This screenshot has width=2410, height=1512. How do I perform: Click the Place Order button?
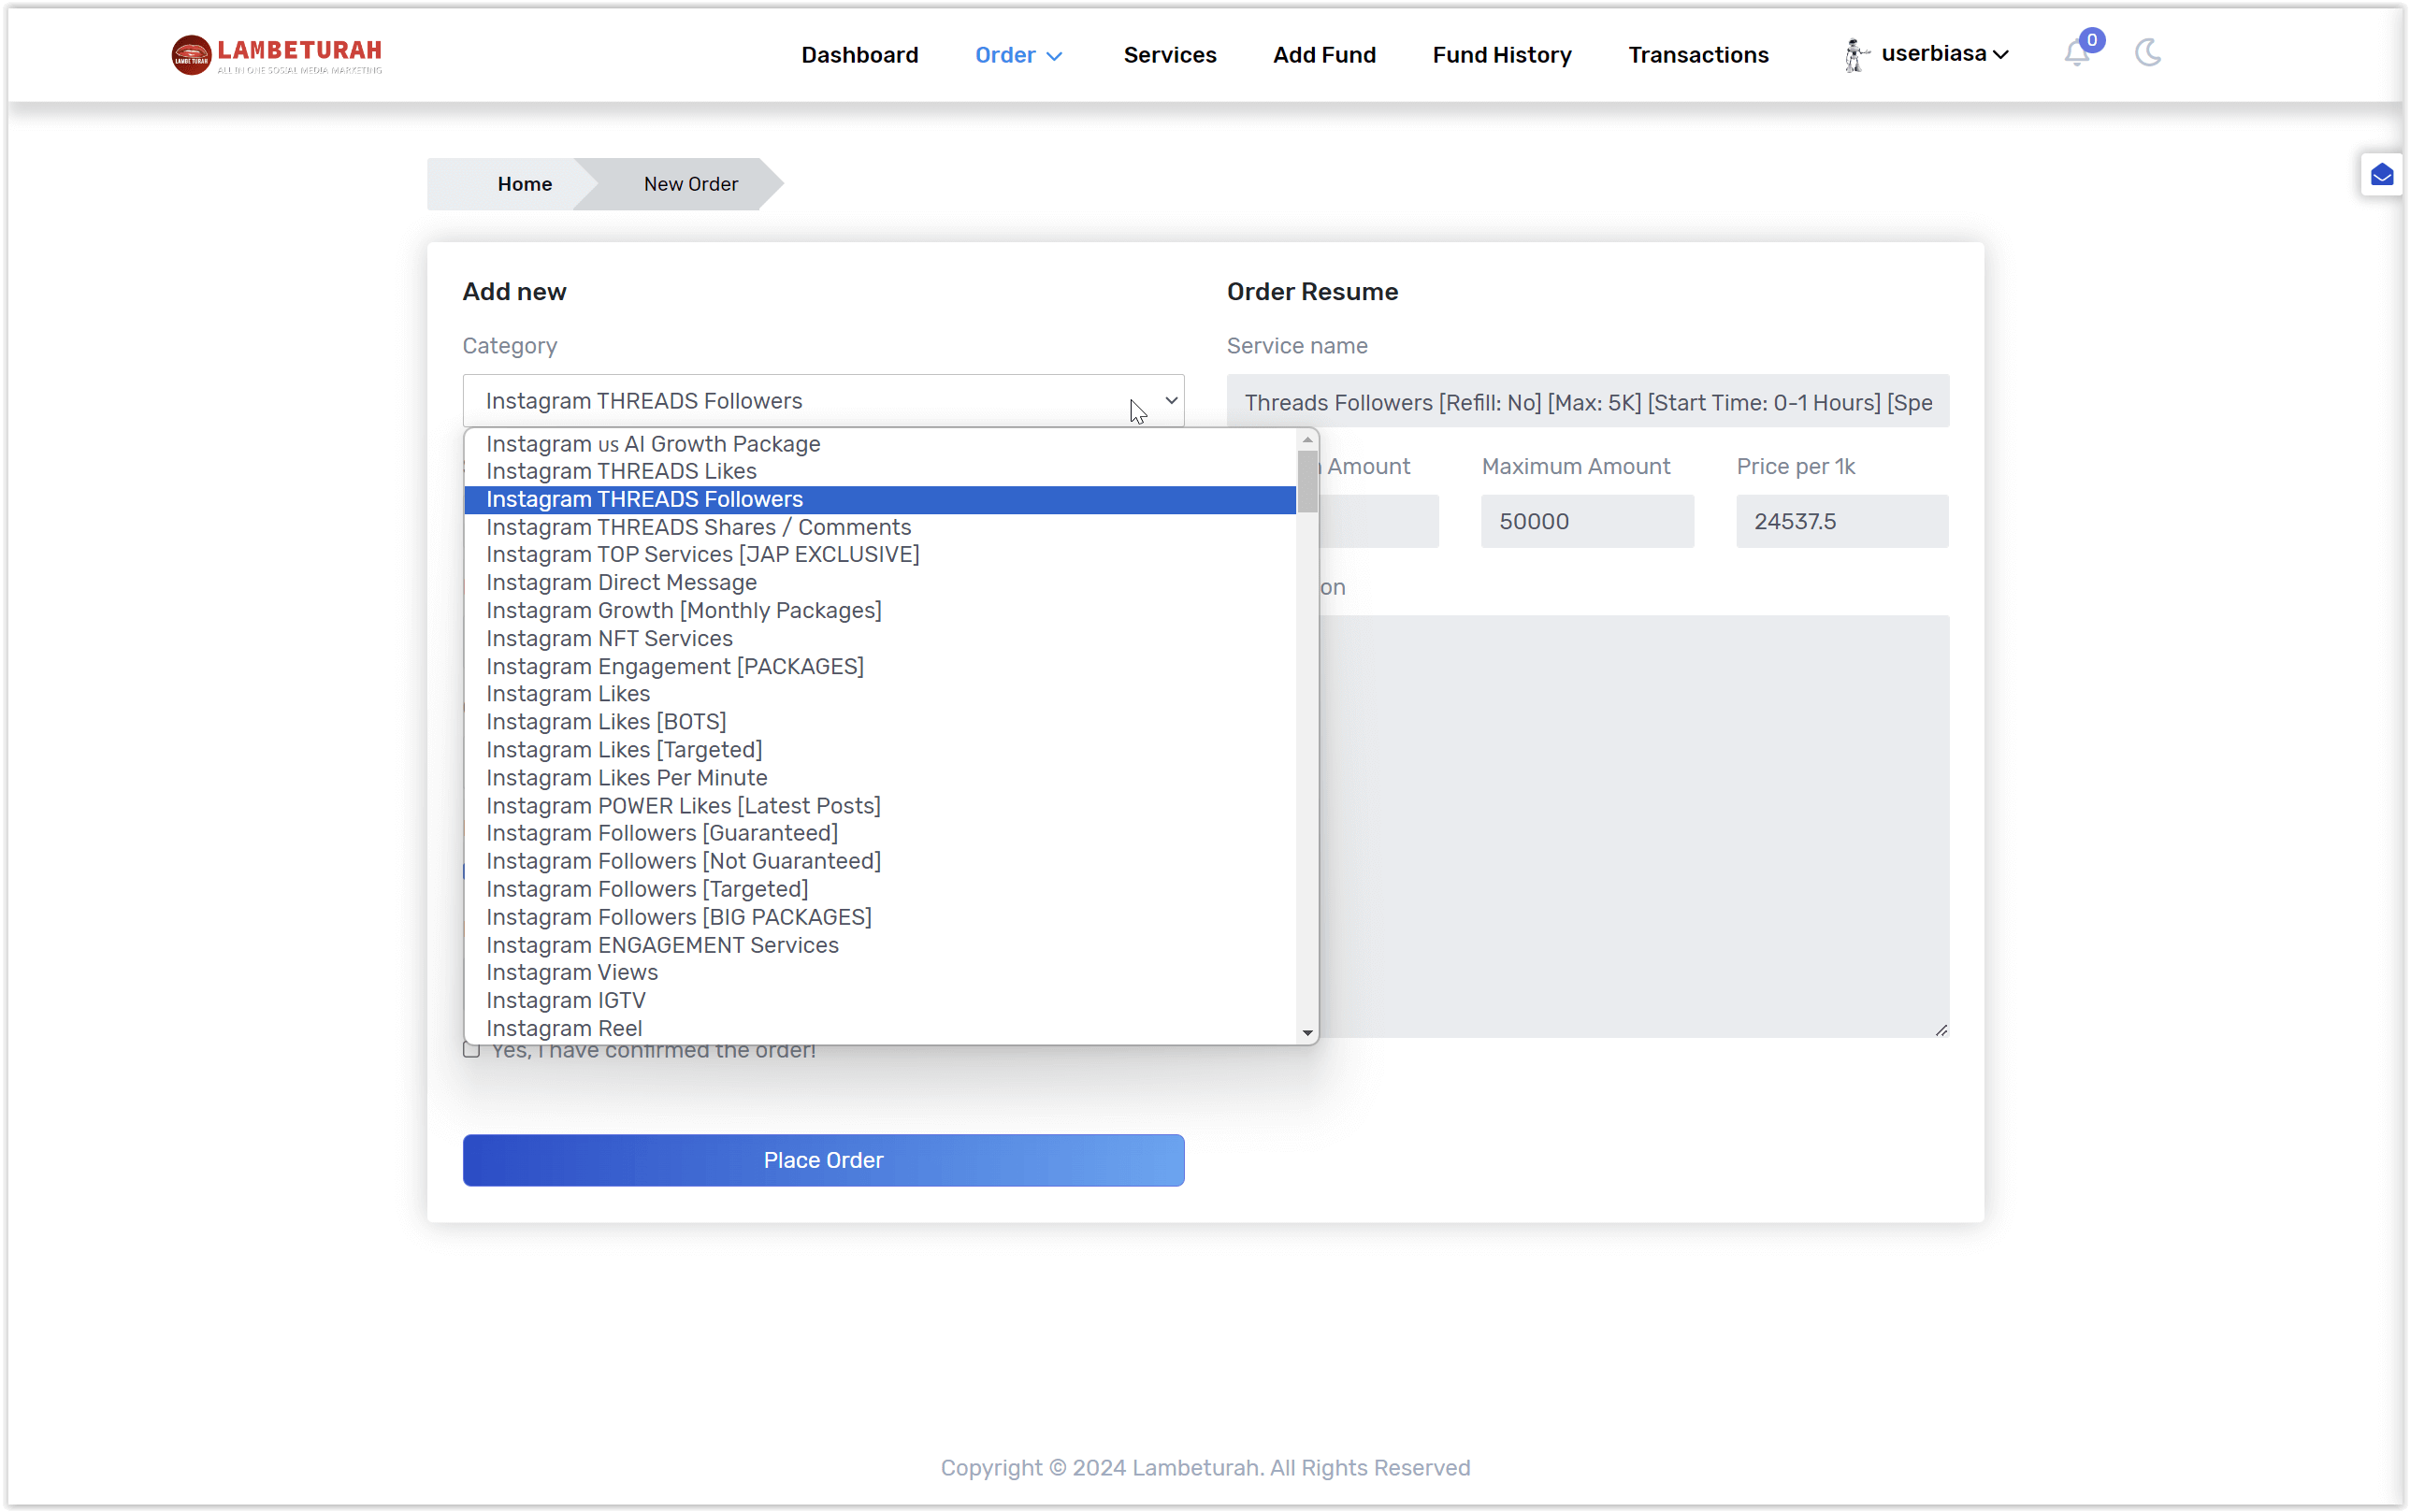pyautogui.click(x=823, y=1160)
